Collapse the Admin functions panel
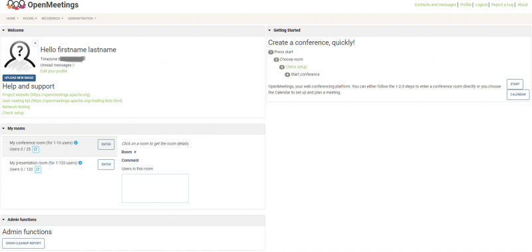 coord(3,220)
